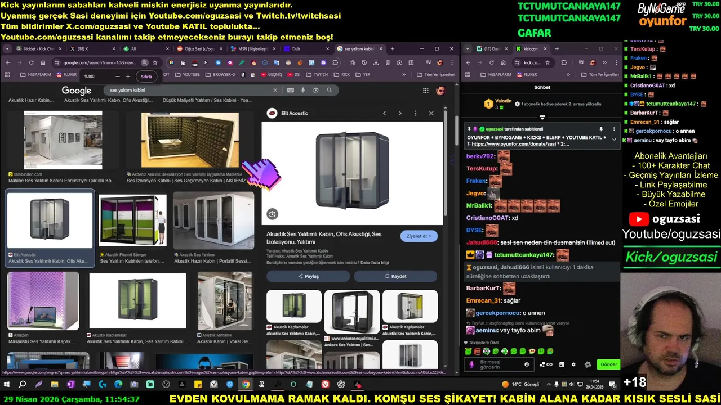This screenshot has height=405, width=721.
Task: Open pinned message three-dot options
Action: pyautogui.click(x=614, y=129)
